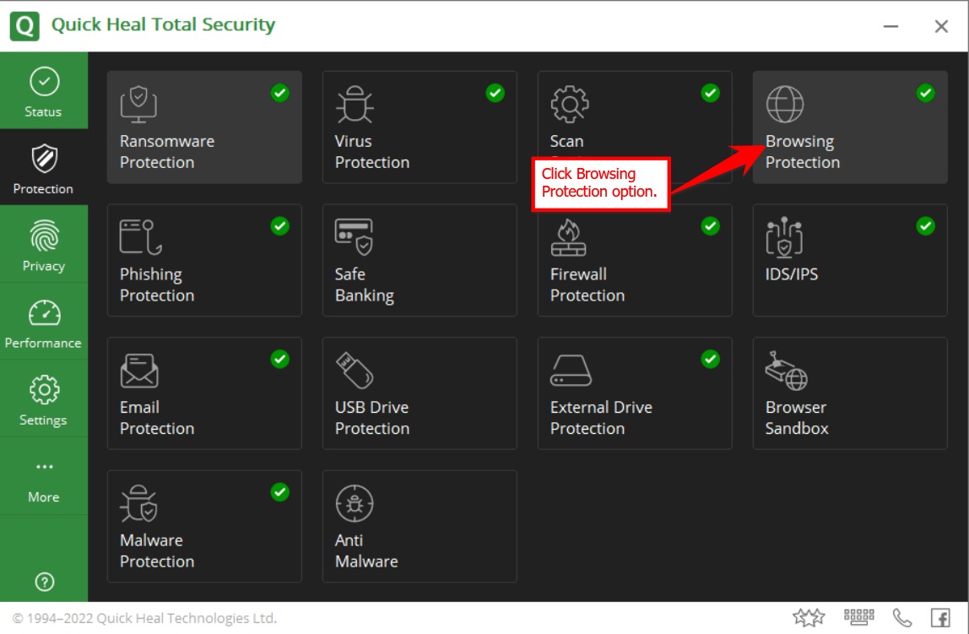Image resolution: width=969 pixels, height=634 pixels.
Task: Click the help question mark icon
Action: pyautogui.click(x=44, y=581)
